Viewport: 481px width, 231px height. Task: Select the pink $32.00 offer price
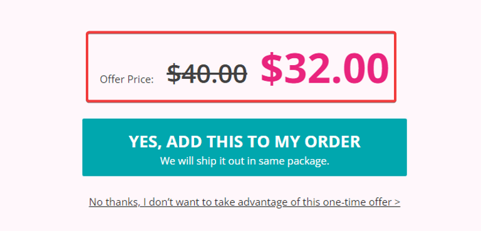point(325,68)
